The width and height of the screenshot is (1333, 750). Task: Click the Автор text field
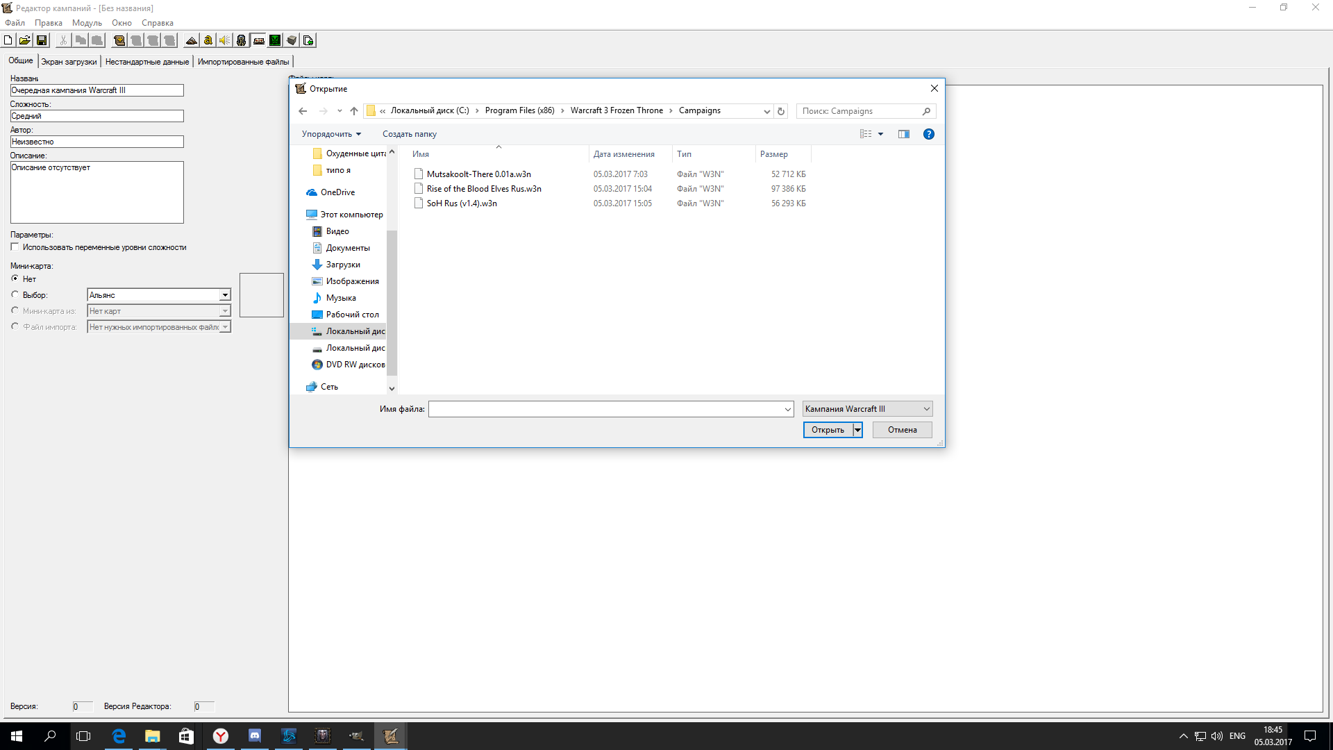(x=97, y=142)
